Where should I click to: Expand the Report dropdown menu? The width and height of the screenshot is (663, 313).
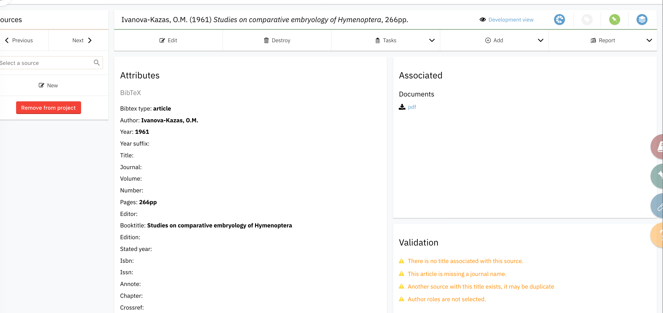(x=649, y=40)
